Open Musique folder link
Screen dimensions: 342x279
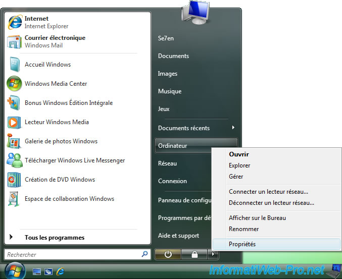pos(170,91)
